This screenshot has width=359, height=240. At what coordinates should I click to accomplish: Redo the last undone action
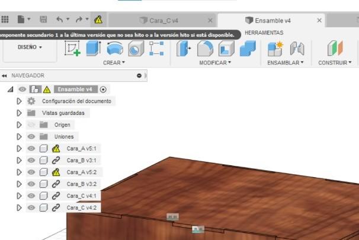pos(79,20)
